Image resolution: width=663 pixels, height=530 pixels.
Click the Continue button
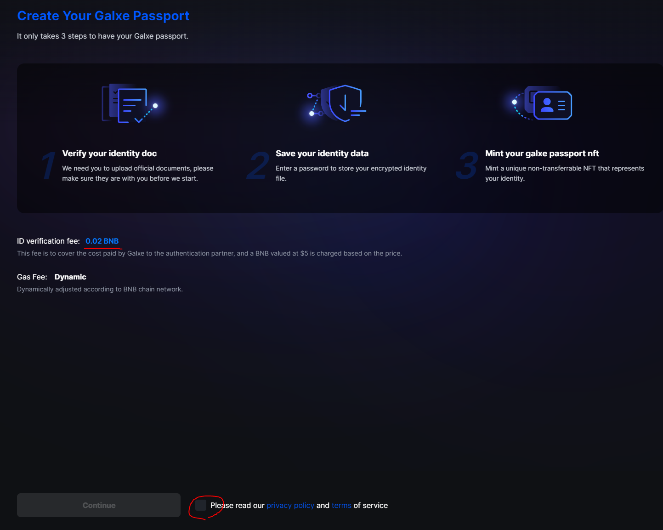(99, 505)
